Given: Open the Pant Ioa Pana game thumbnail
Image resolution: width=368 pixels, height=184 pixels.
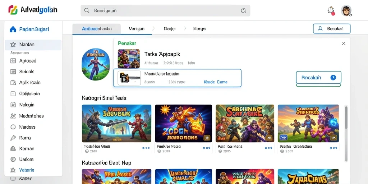Looking at the screenshot, I should (x=245, y=124).
